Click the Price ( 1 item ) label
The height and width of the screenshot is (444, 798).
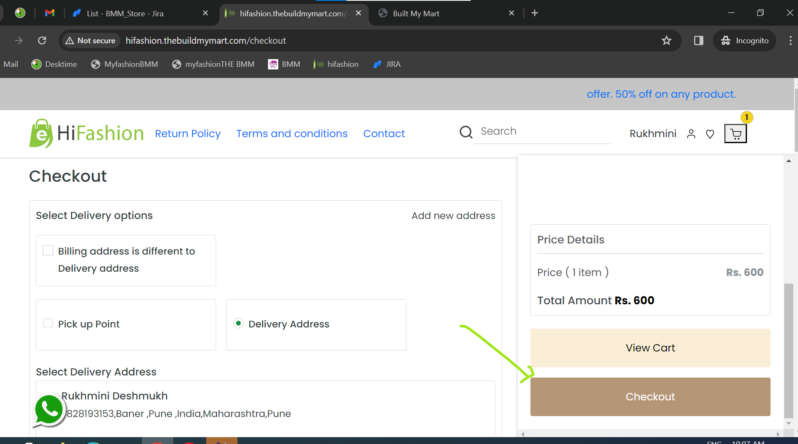573,273
